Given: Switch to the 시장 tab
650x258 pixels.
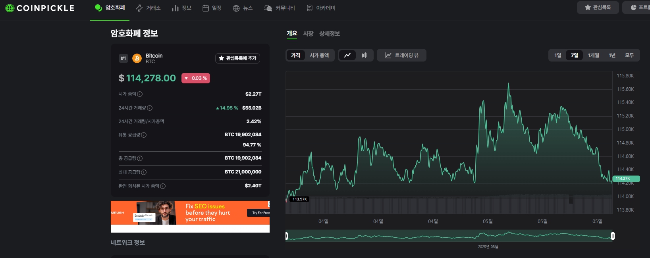Looking at the screenshot, I should [x=308, y=34].
